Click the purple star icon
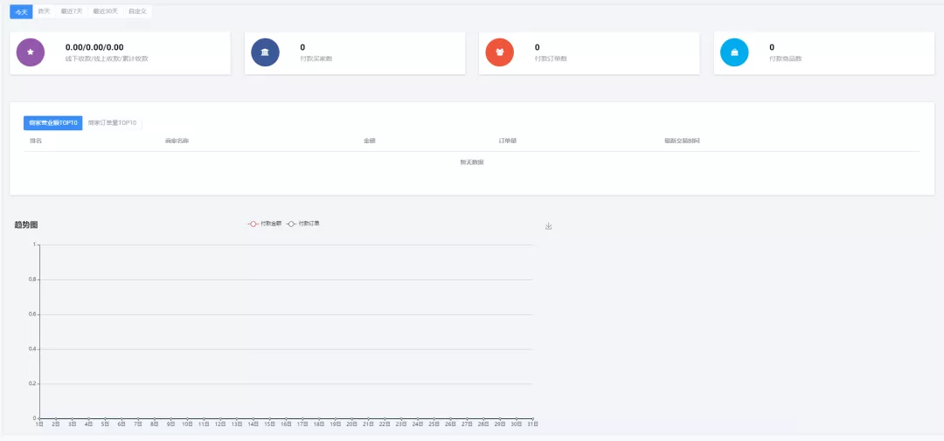The height and width of the screenshot is (441, 944). 30,52
